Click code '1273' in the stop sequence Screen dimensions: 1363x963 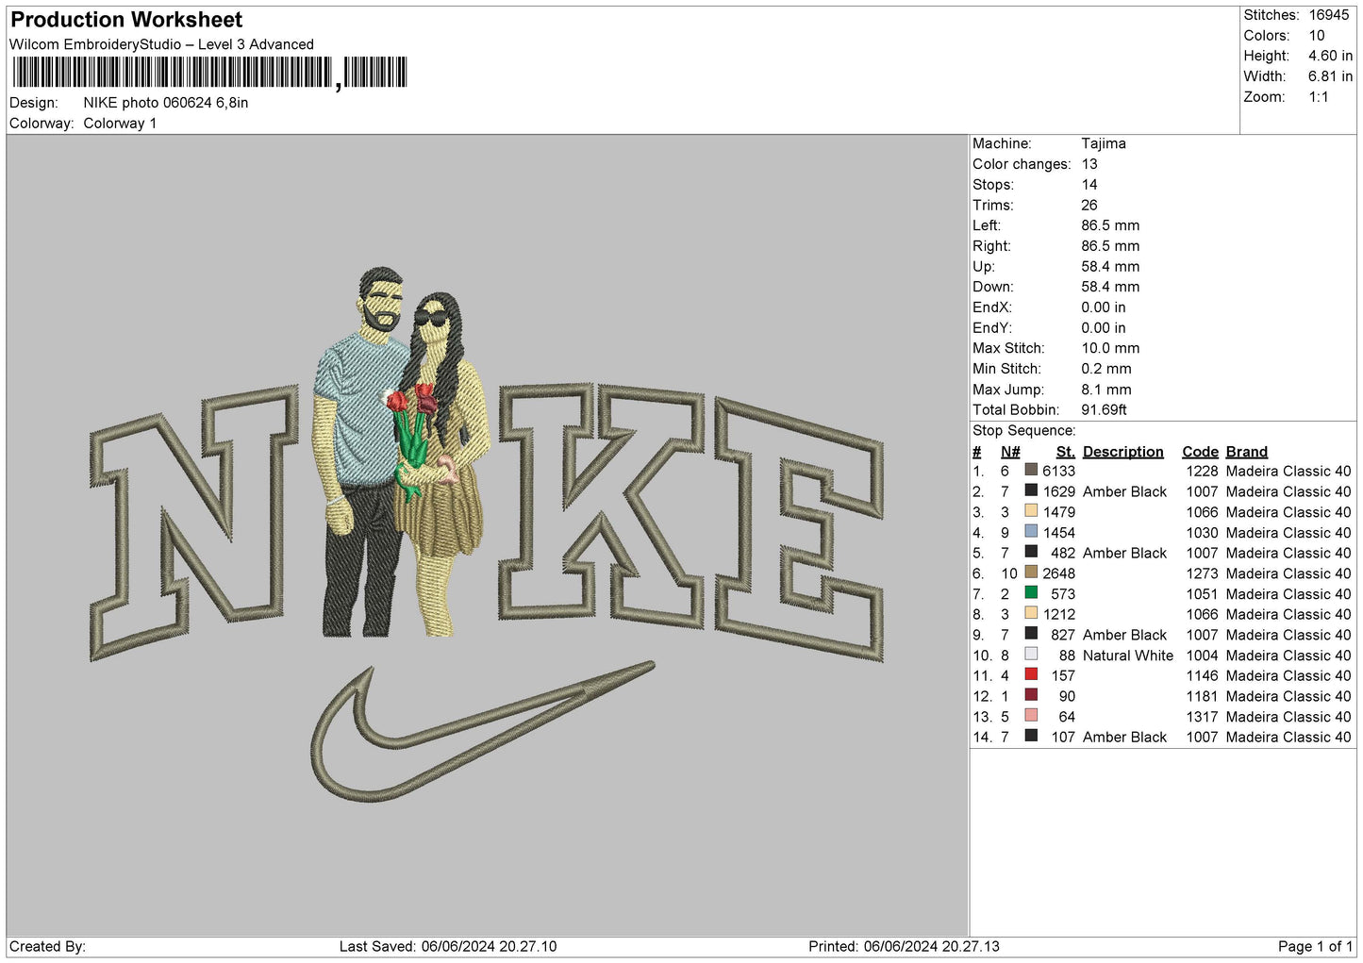(x=1202, y=573)
